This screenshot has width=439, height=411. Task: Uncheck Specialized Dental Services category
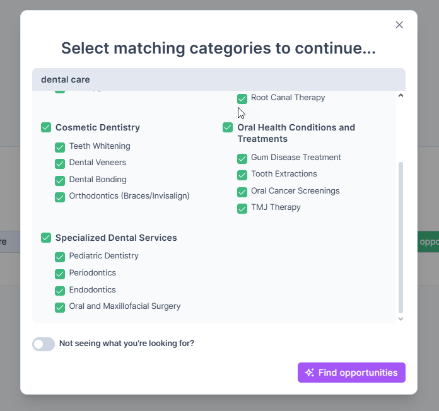click(46, 238)
